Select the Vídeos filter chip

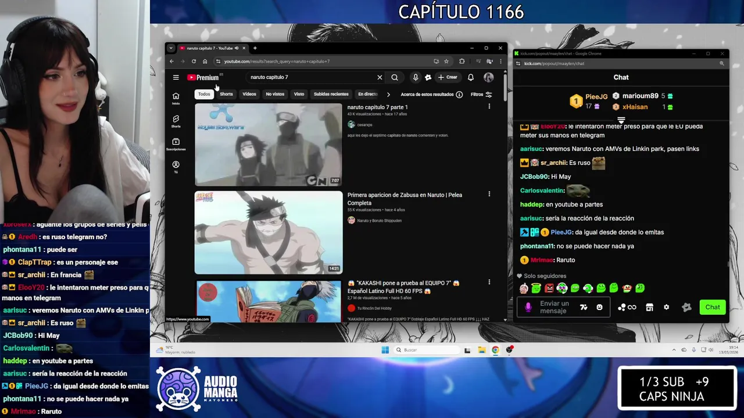click(249, 94)
